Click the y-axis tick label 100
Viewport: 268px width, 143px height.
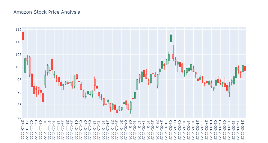click(x=19, y=67)
